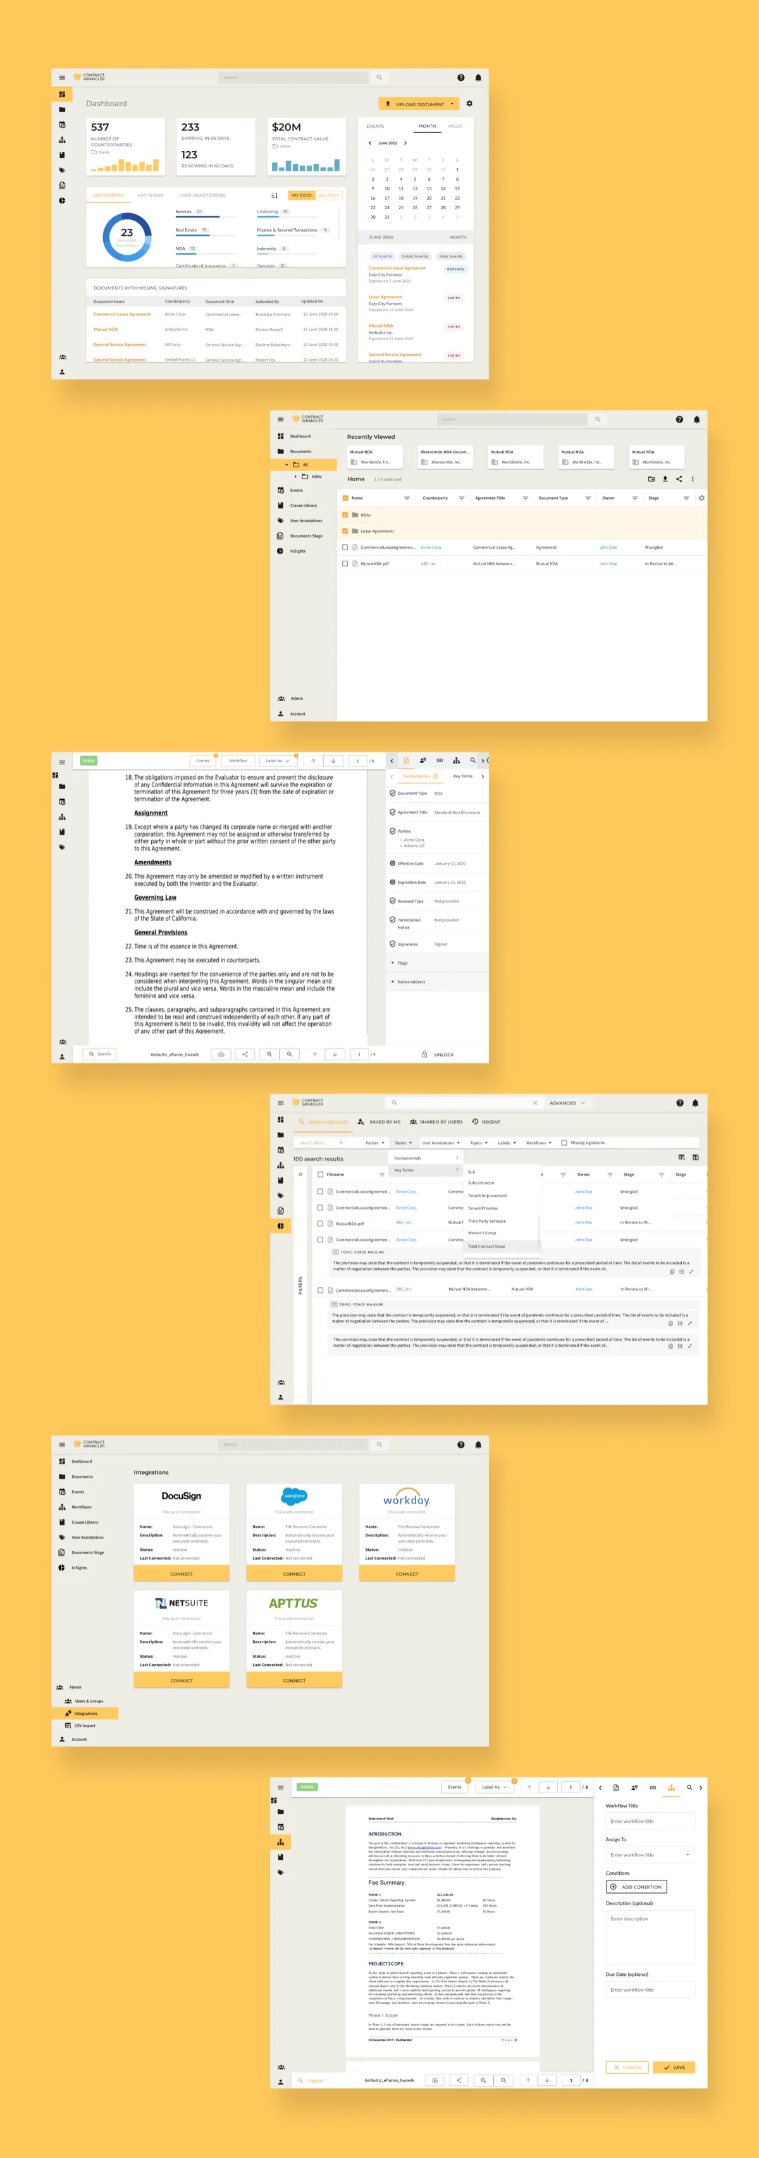Image resolution: width=759 pixels, height=2158 pixels.
Task: Check MutualNDA.pdf row in search results
Action: [320, 1223]
